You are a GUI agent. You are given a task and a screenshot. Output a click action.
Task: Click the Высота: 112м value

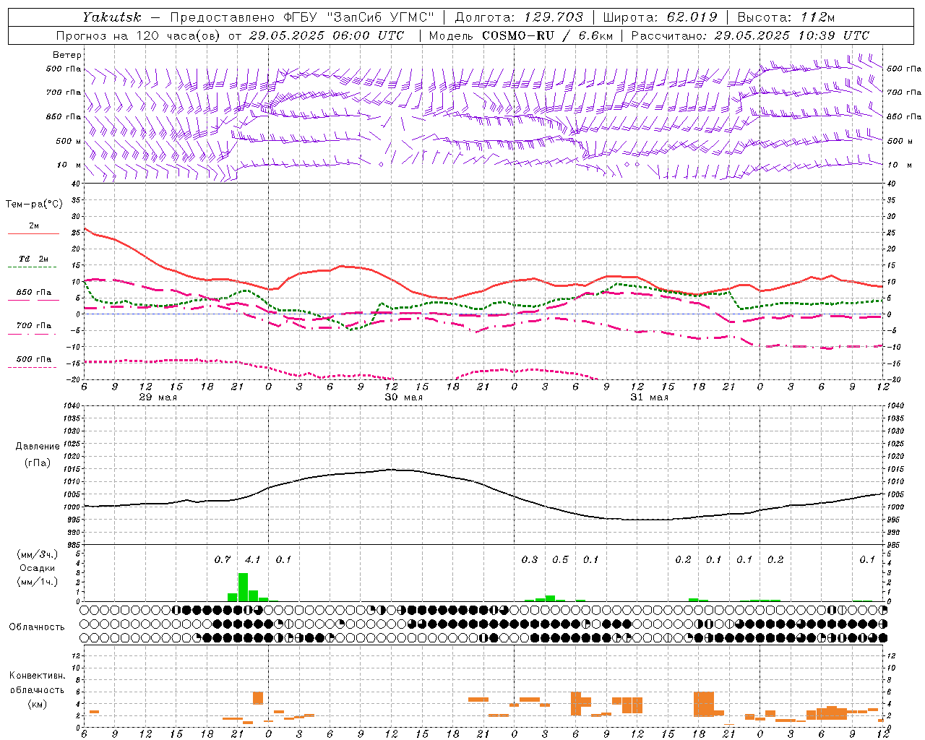pyautogui.click(x=786, y=17)
